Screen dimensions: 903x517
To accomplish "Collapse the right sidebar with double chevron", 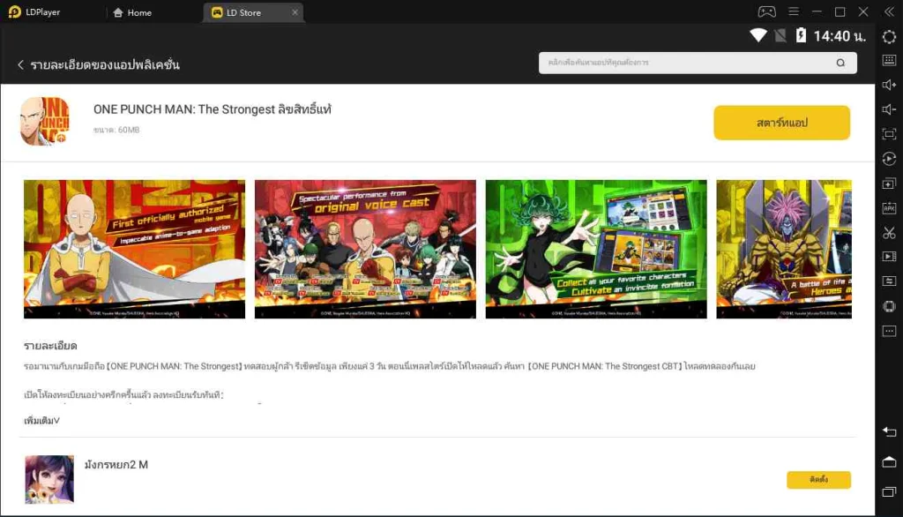I will (x=889, y=11).
